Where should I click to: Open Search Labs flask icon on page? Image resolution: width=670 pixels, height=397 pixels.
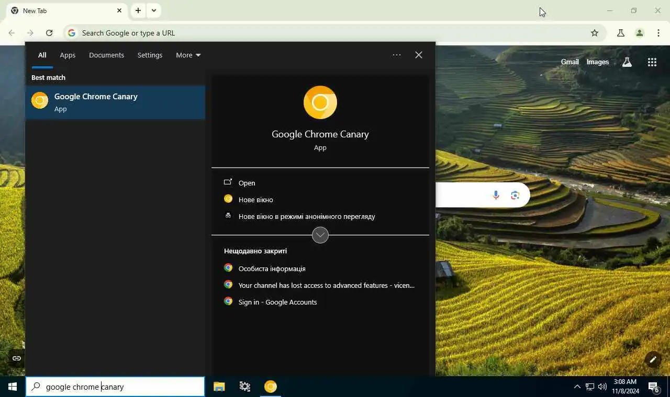627,62
